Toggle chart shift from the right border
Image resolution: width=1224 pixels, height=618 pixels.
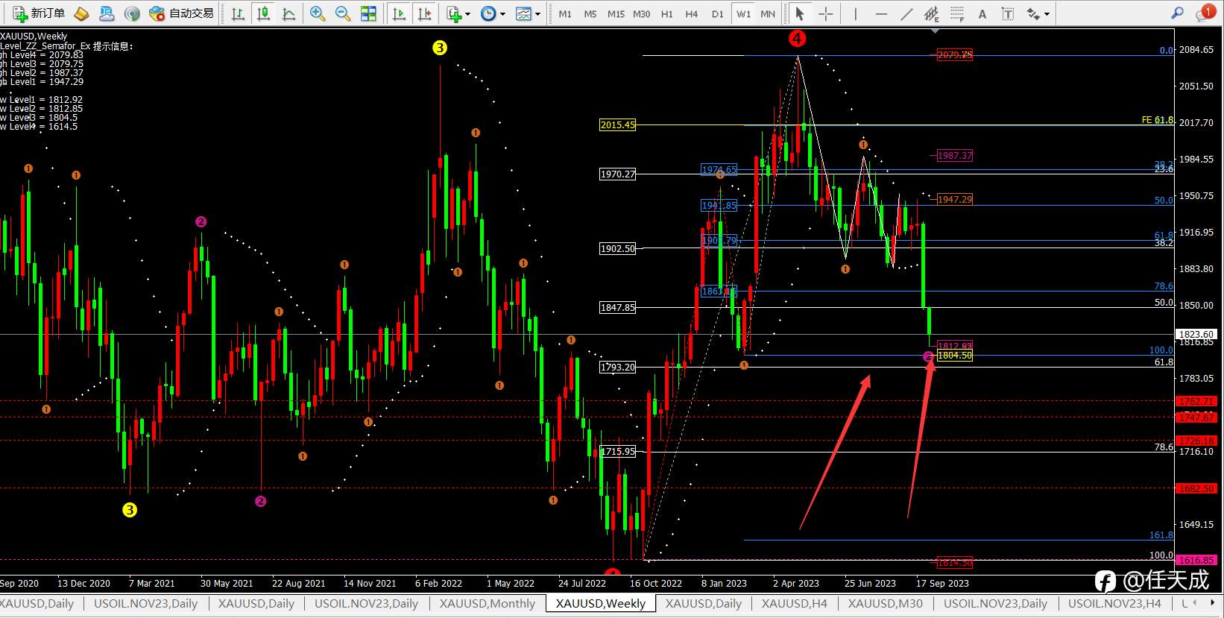click(x=425, y=13)
